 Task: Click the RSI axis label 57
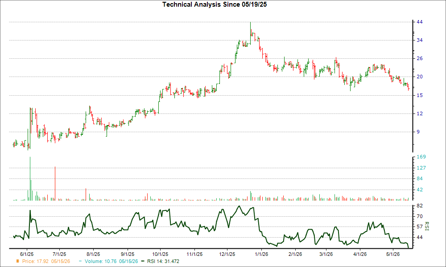[x=420, y=227]
